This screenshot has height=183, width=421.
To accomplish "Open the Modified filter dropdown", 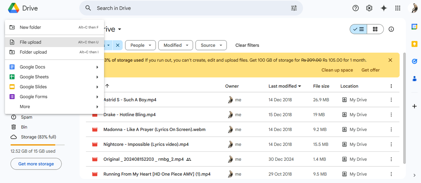I will pos(176,45).
